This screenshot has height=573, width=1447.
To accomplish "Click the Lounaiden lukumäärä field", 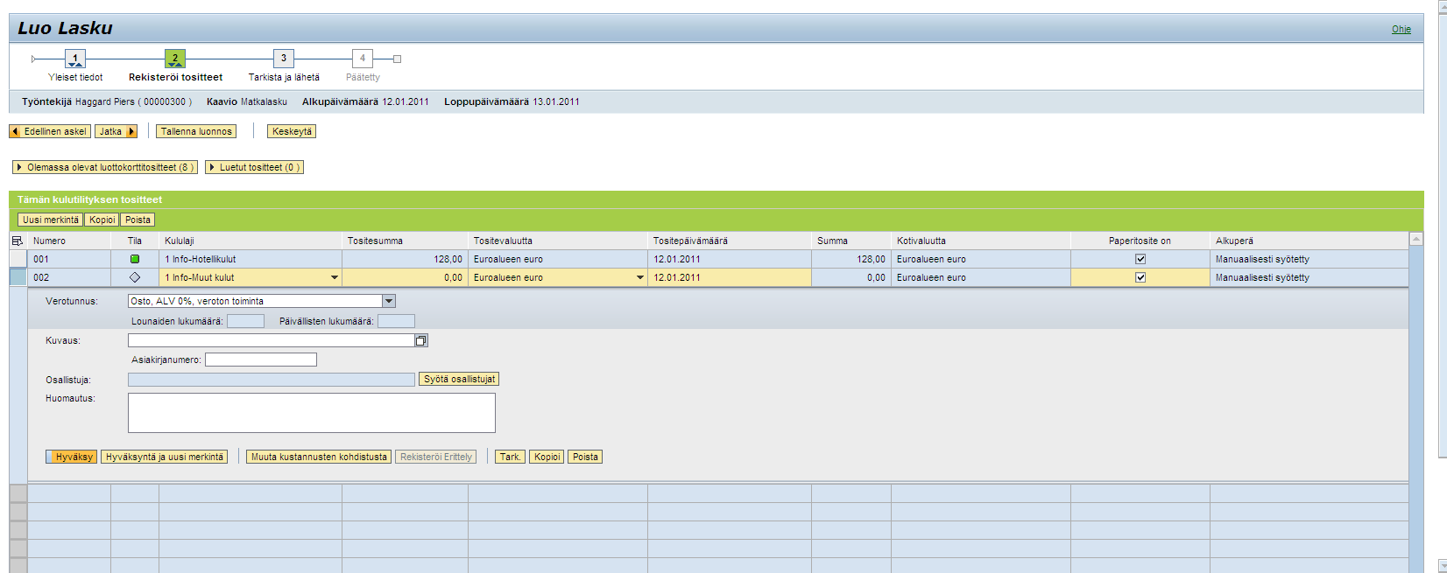I will (245, 321).
